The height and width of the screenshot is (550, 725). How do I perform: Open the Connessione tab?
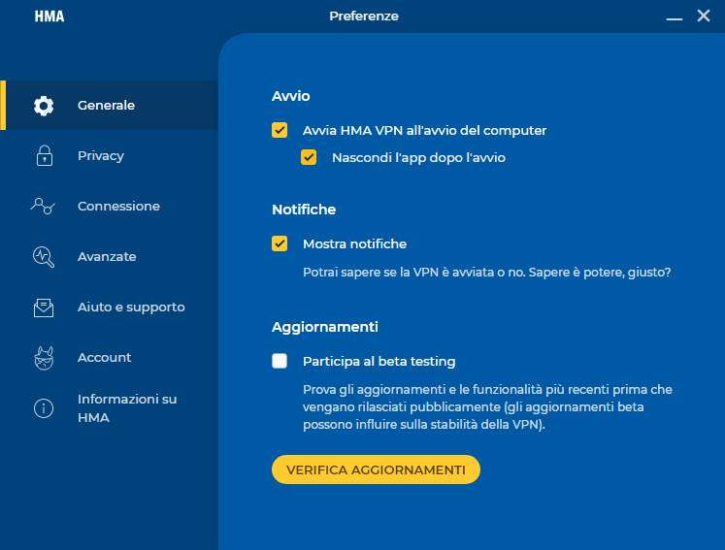pyautogui.click(x=109, y=207)
